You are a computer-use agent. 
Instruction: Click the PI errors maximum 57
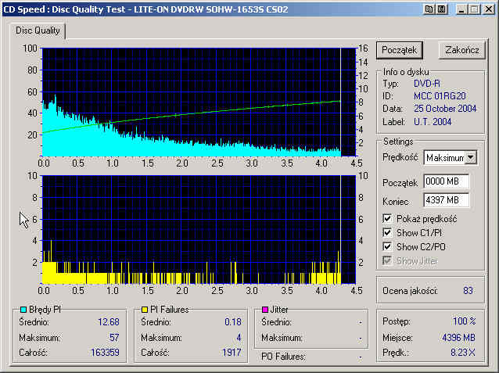114,337
